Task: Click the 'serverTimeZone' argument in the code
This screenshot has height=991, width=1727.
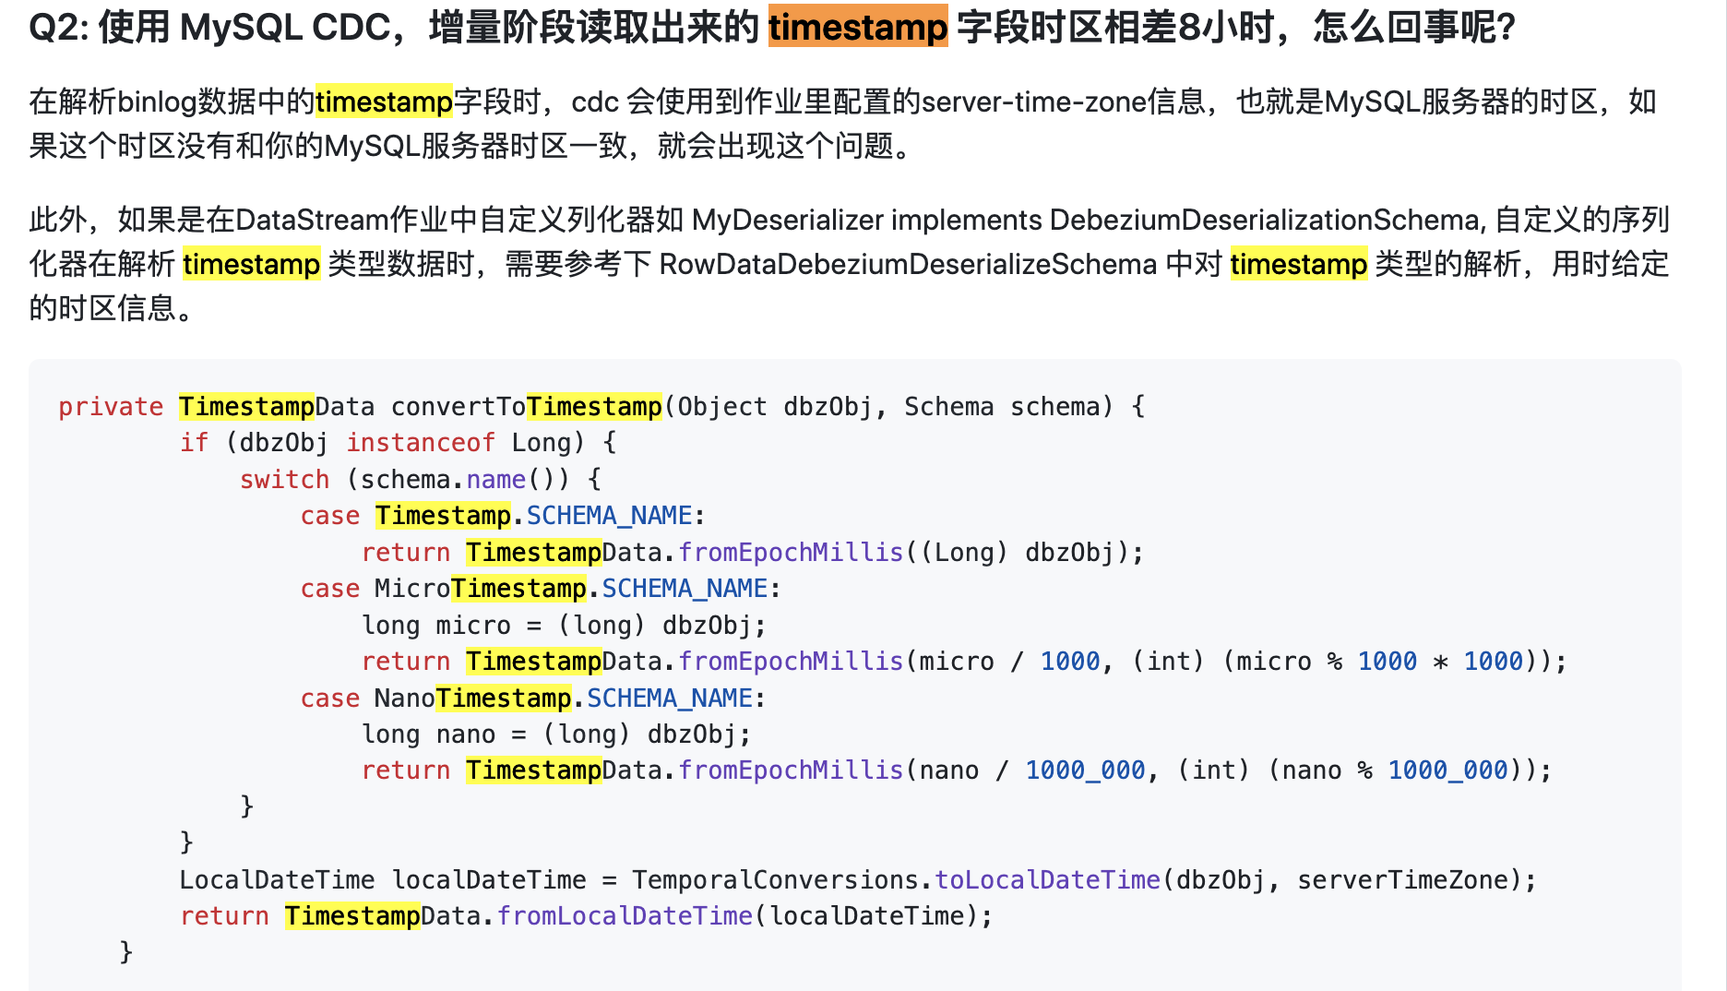Action: 1402,880
